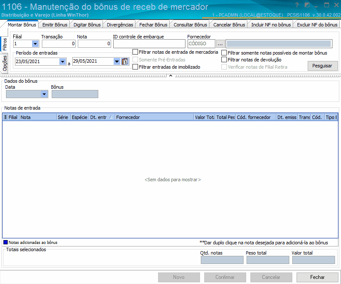The width and height of the screenshot is (341, 284).
Task: Click the Dt. emiss column header
Action: 287,117
